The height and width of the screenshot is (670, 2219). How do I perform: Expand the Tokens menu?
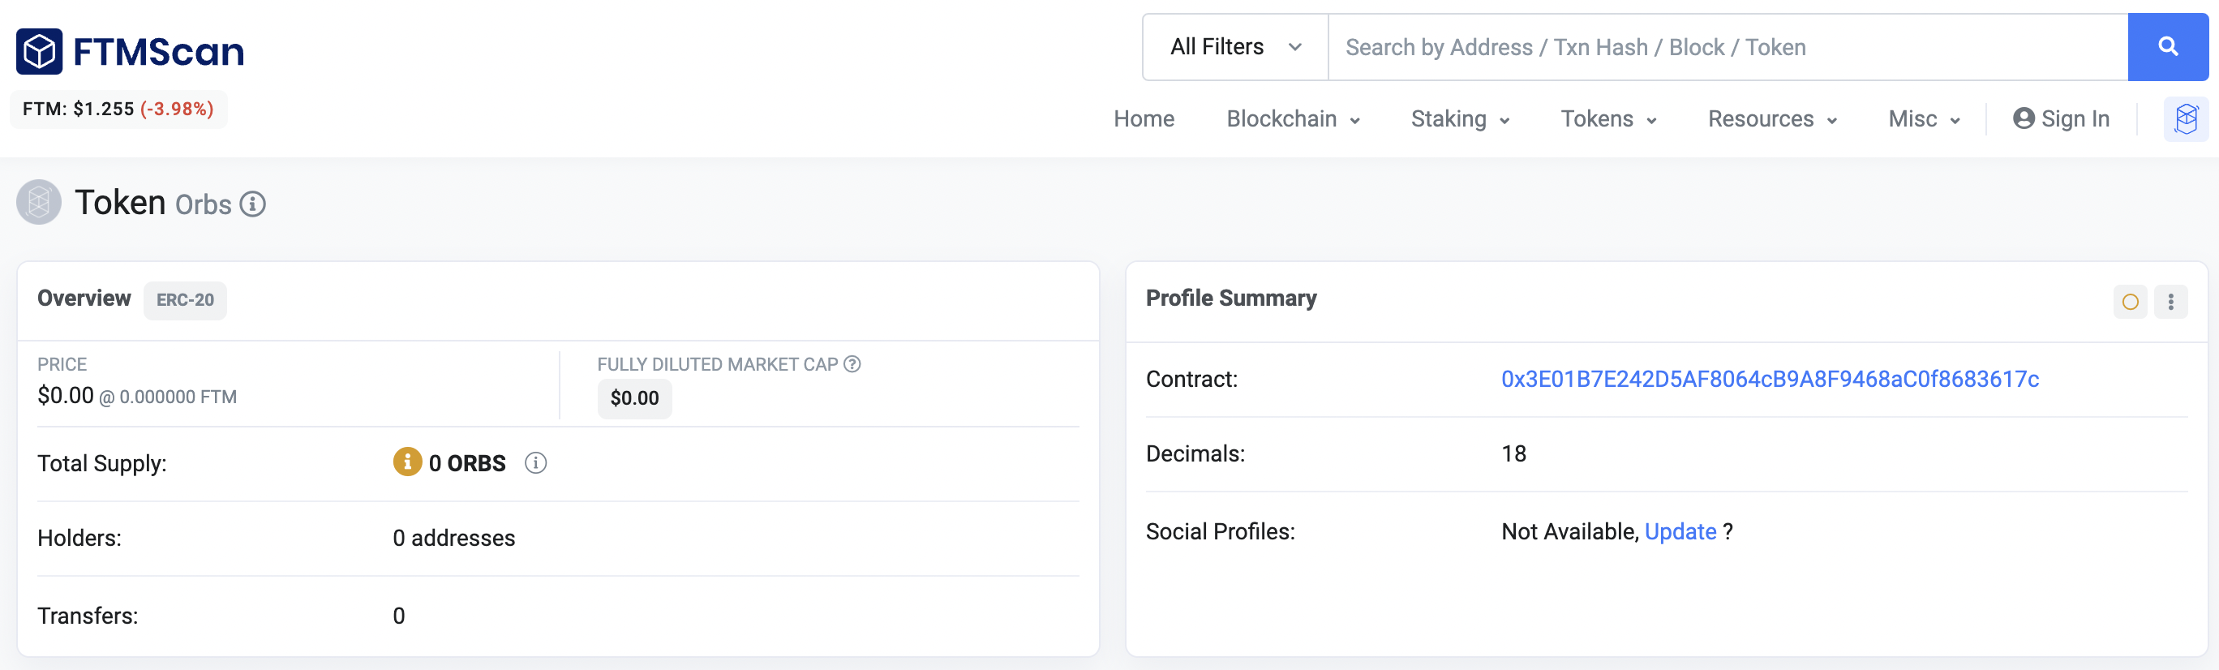point(1608,119)
